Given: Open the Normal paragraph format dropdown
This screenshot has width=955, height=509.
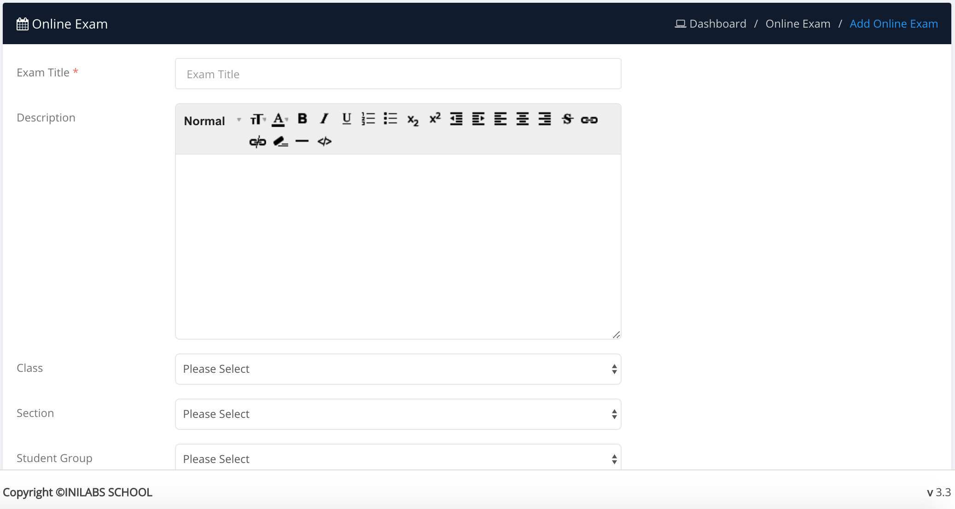Looking at the screenshot, I should 212,121.
